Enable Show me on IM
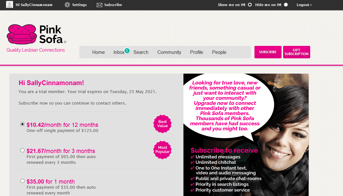The width and height of the screenshot is (343, 196). (x=250, y=4)
